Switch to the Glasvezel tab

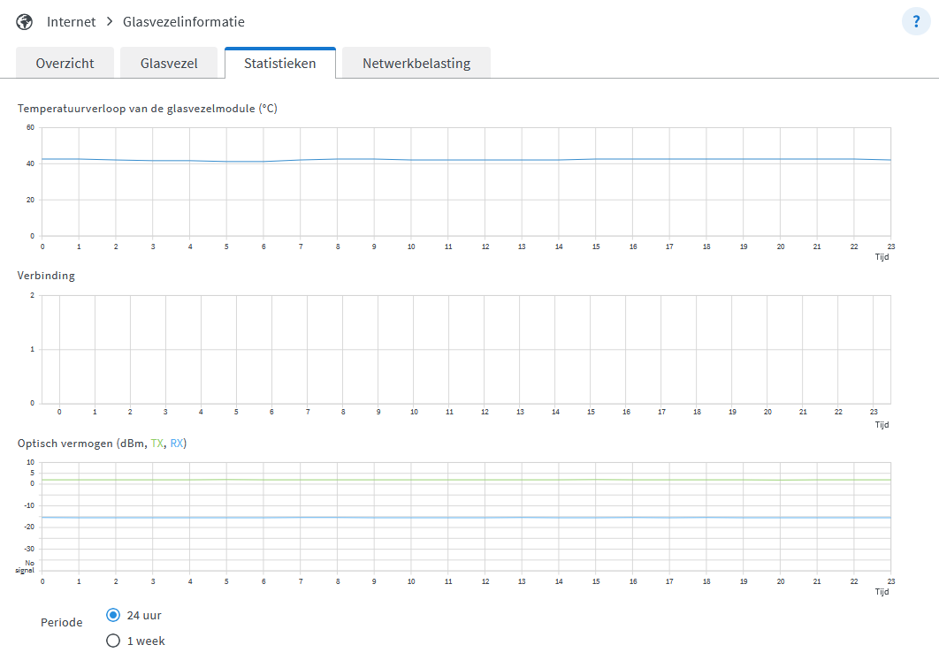(x=169, y=64)
